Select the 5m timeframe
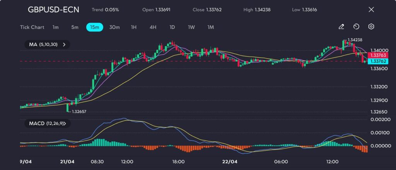This screenshot has width=396, height=170. (x=75, y=27)
